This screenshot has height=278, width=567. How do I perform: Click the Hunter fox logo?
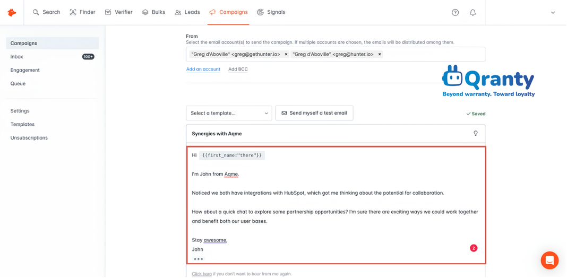click(x=12, y=12)
